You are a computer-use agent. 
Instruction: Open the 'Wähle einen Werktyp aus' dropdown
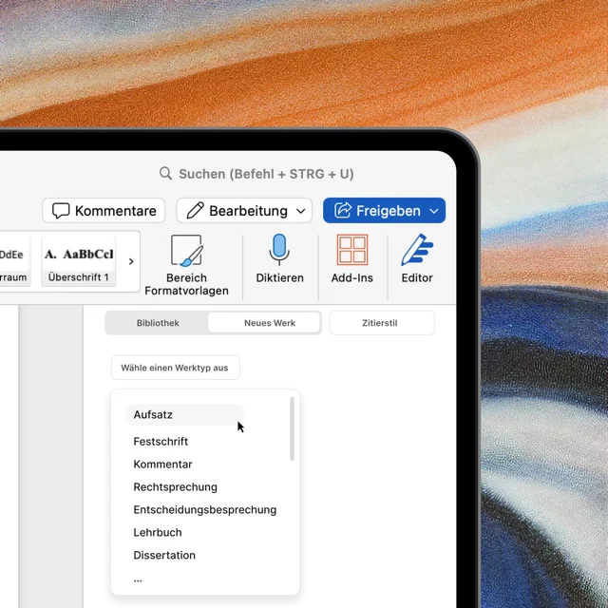click(x=175, y=368)
